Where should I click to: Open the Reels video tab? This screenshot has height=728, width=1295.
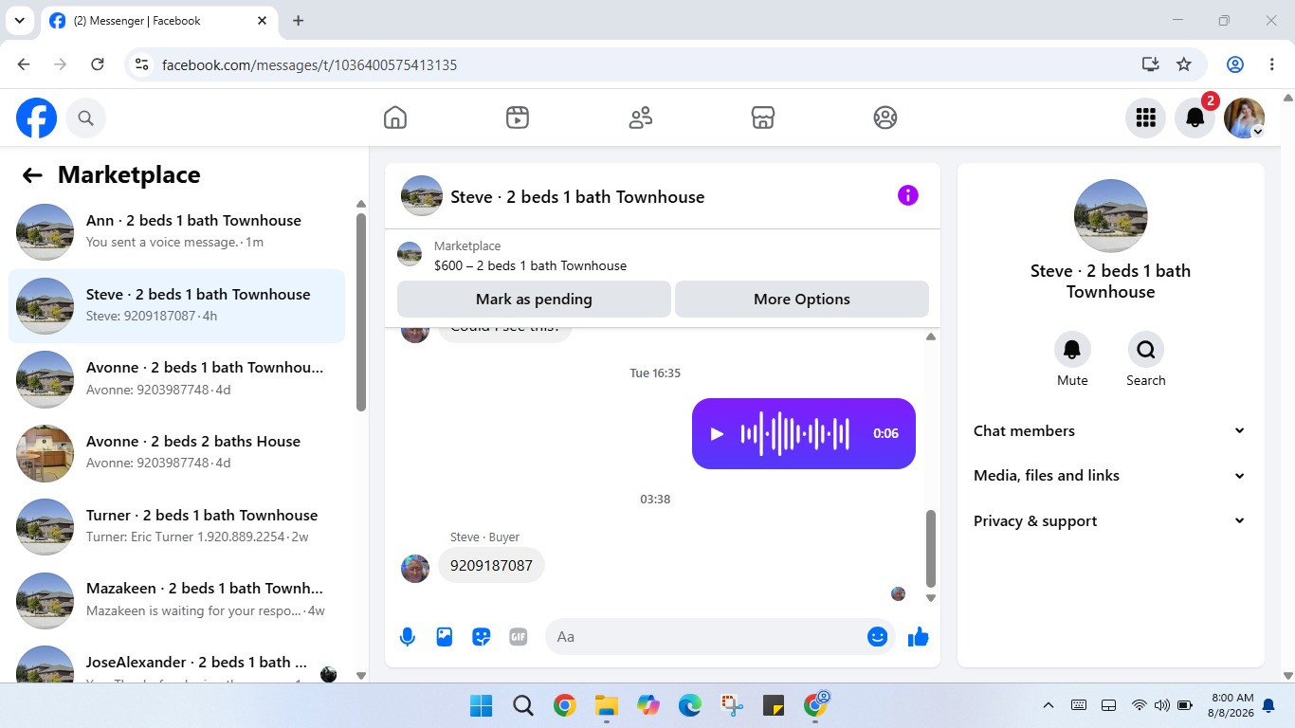(518, 118)
